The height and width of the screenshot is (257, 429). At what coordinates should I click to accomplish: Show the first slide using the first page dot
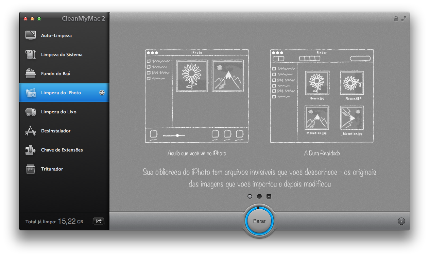pyautogui.click(x=250, y=196)
